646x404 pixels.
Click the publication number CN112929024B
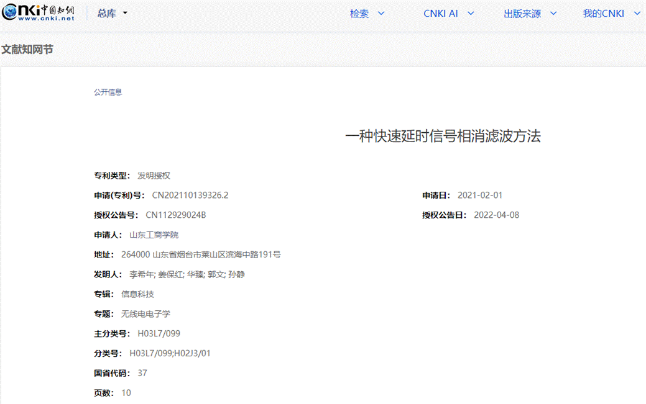coord(175,215)
